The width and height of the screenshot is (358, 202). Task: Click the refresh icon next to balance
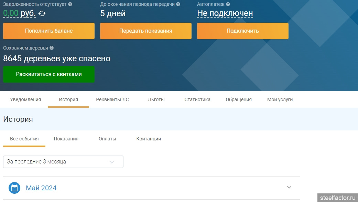pyautogui.click(x=42, y=14)
